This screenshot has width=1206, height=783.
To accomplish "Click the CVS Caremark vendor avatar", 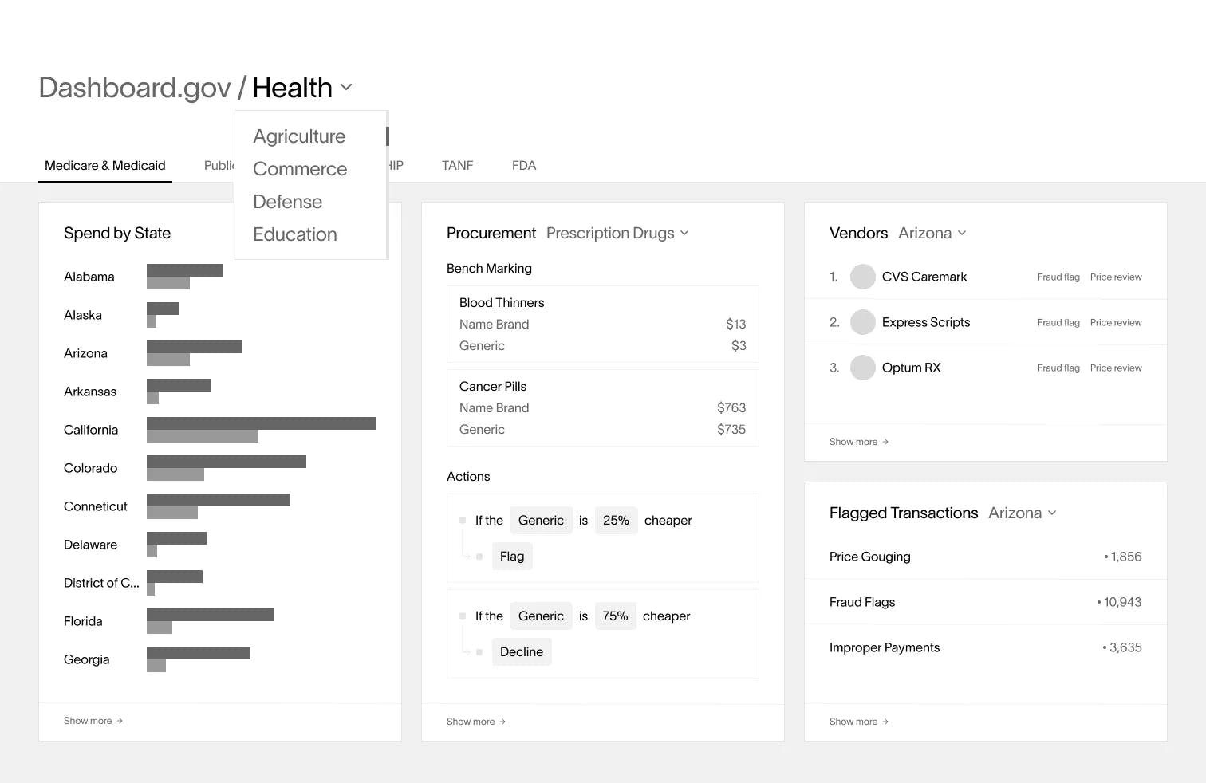I will pyautogui.click(x=862, y=277).
